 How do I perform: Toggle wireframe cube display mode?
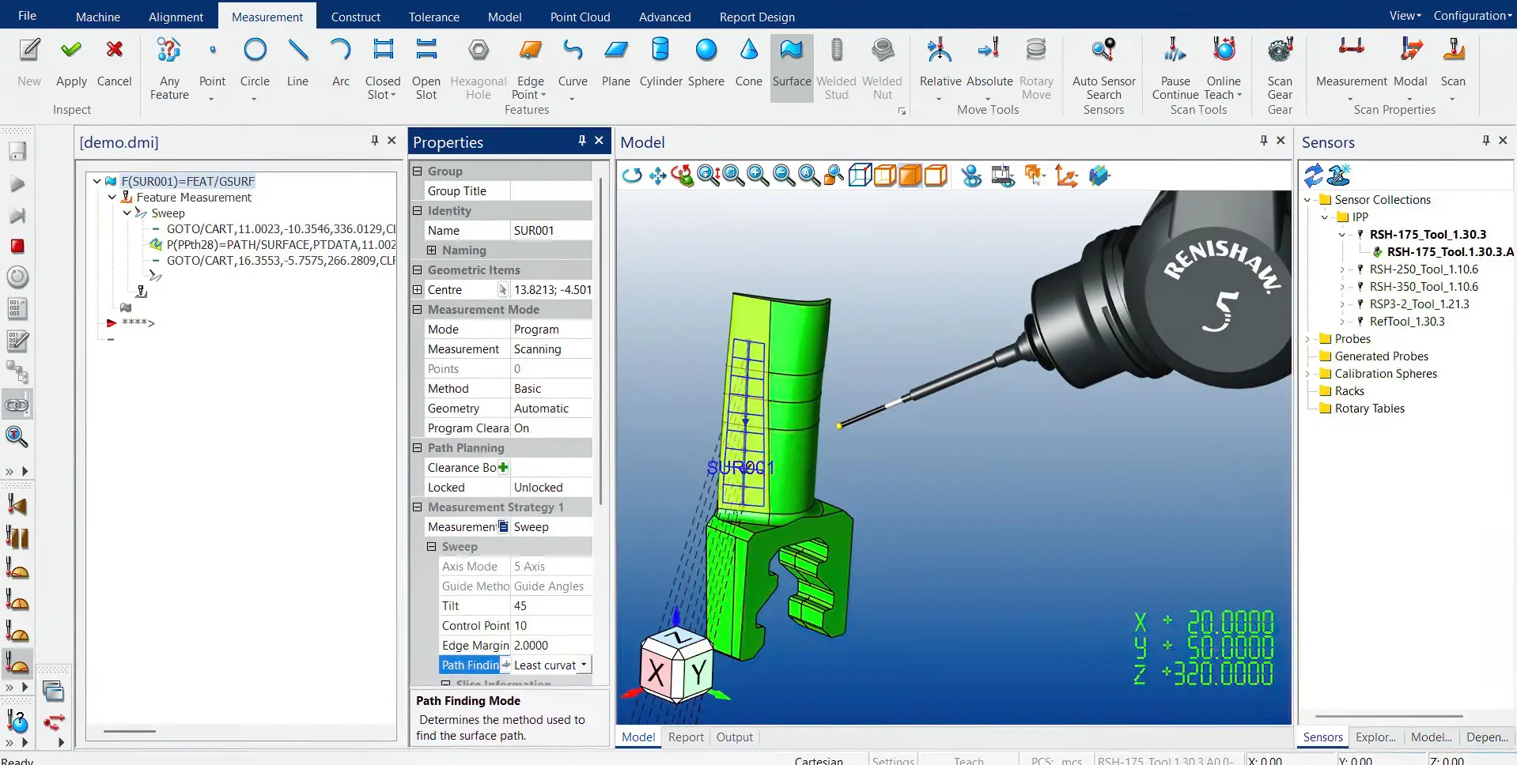coord(860,175)
